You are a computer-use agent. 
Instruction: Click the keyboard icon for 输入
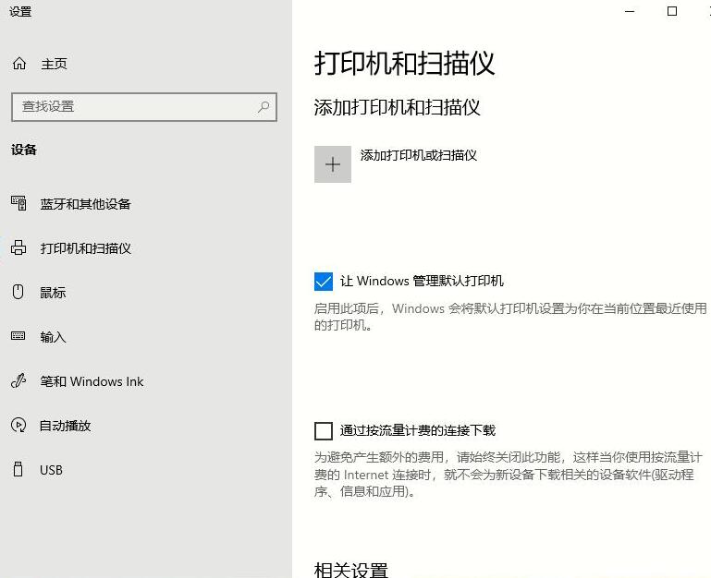(x=18, y=336)
